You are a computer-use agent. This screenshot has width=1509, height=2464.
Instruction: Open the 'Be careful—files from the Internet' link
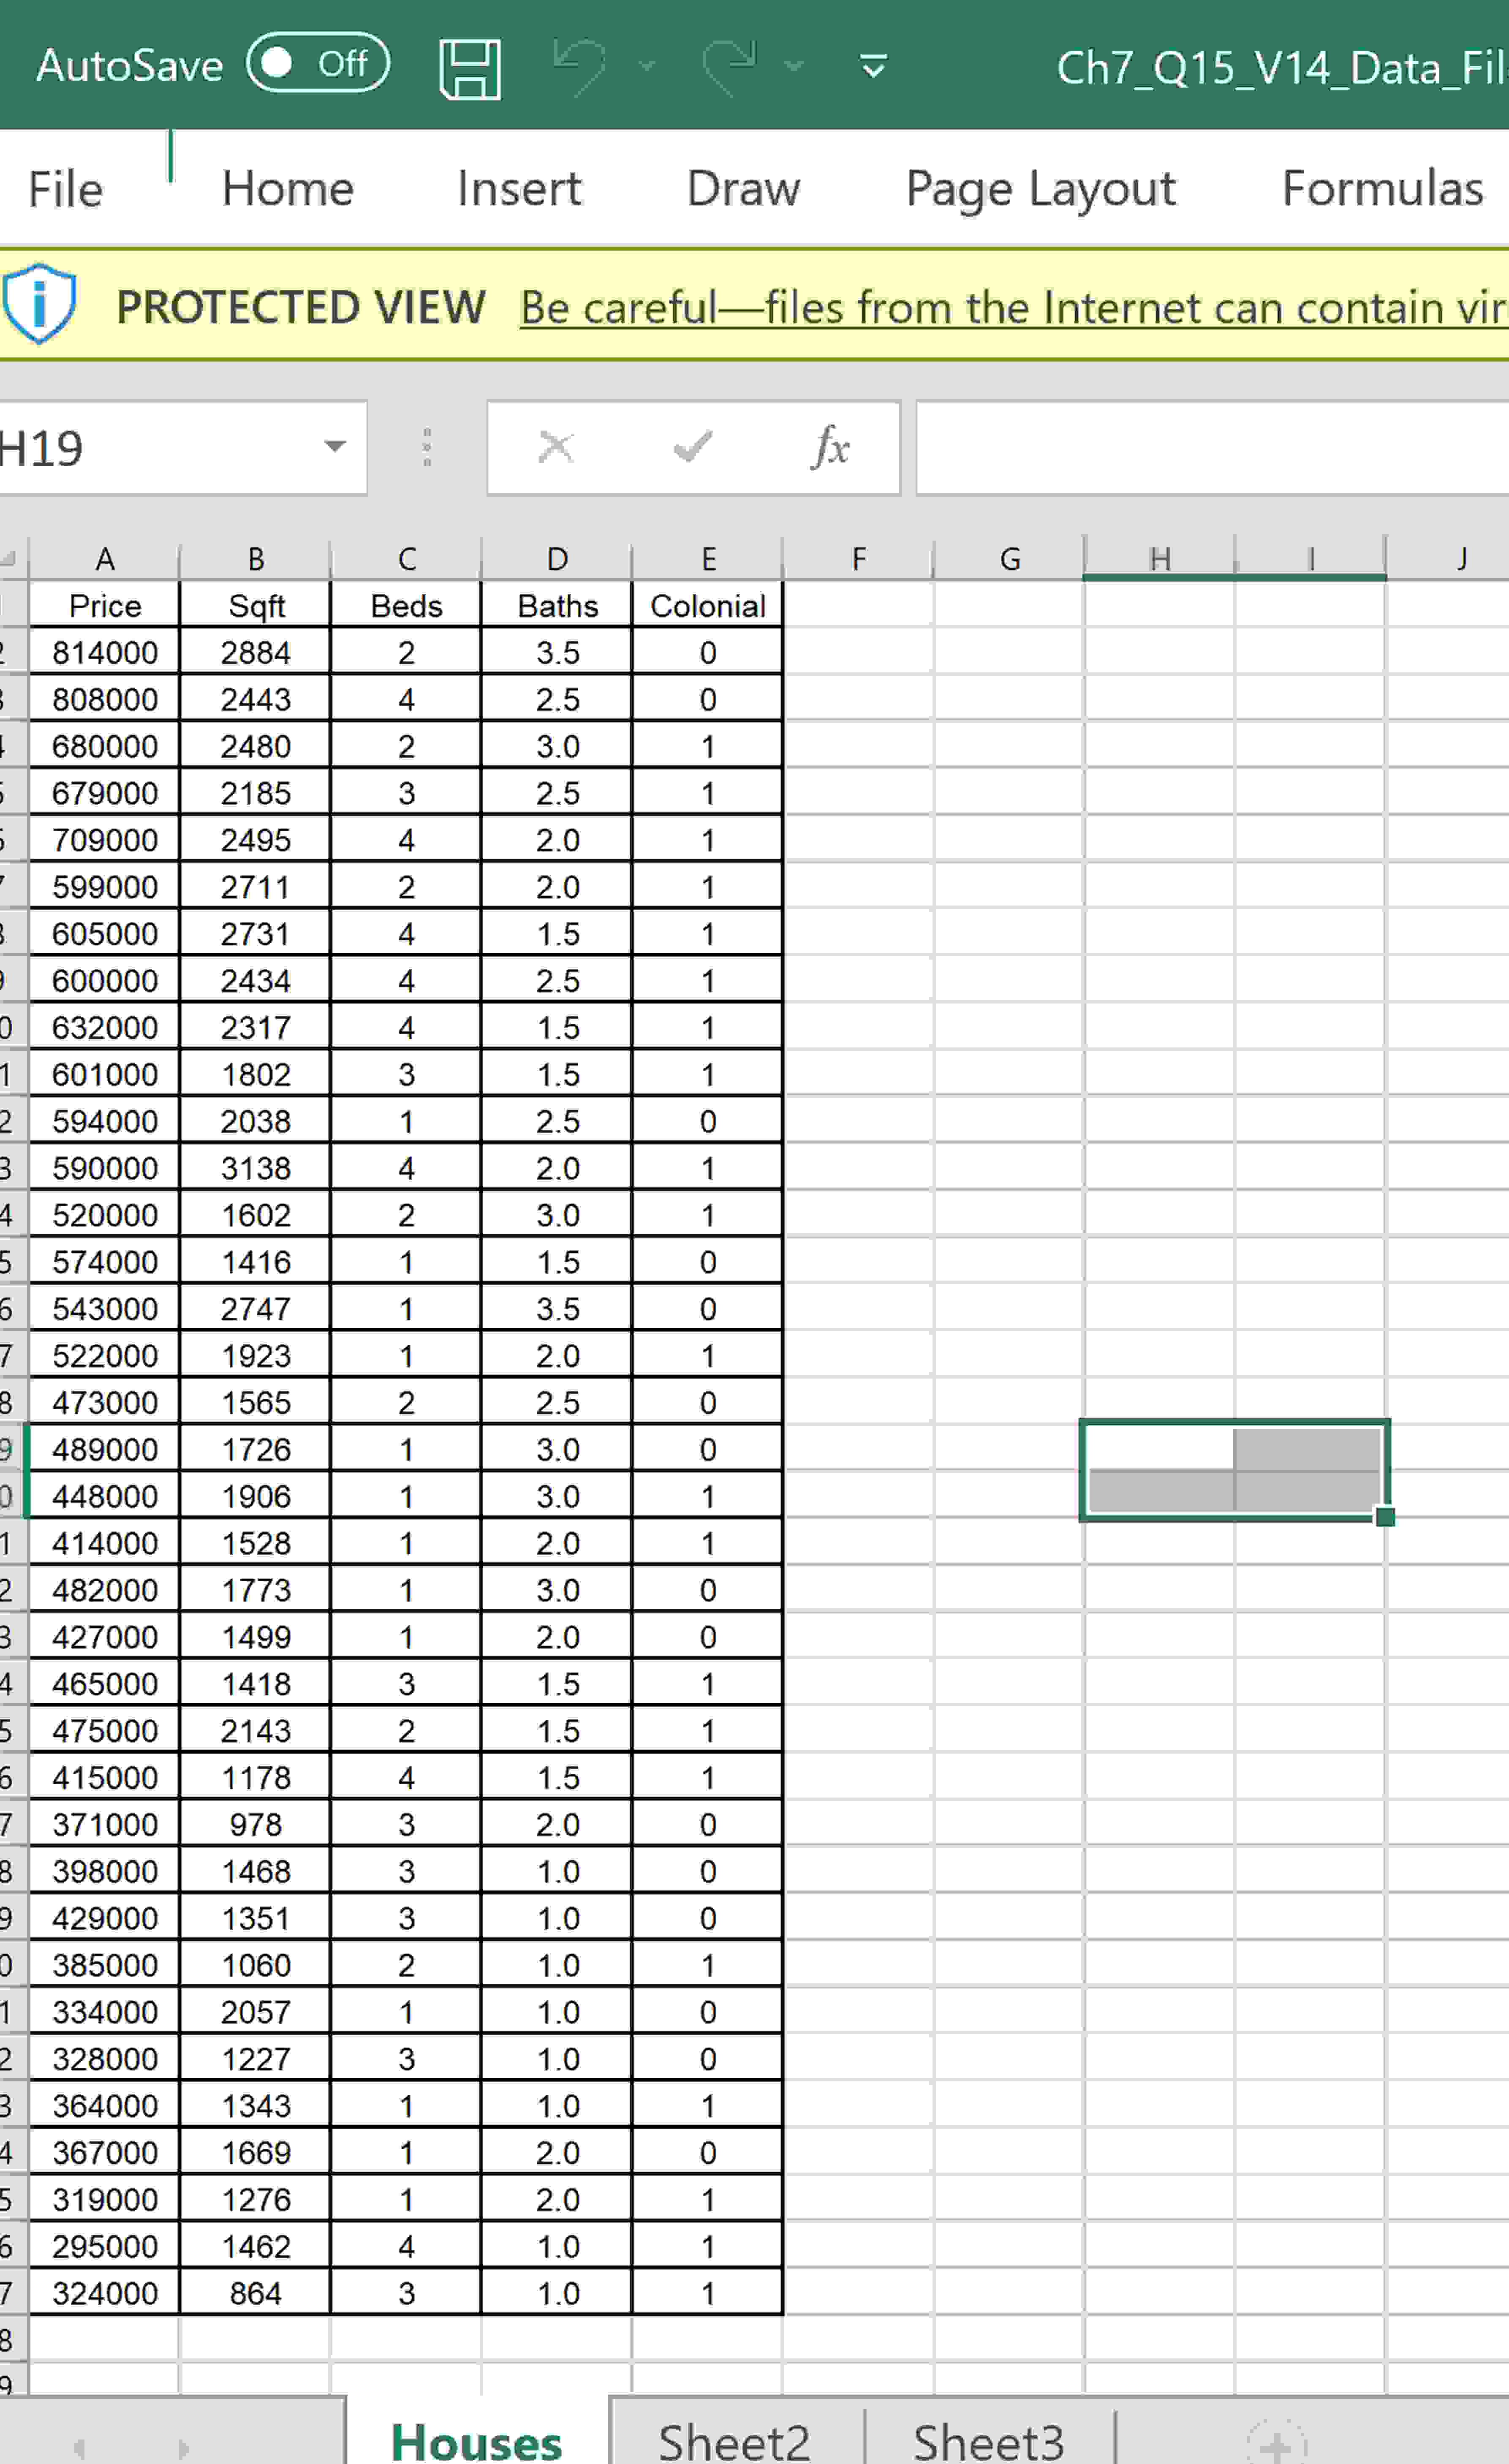pyautogui.click(x=1000, y=307)
